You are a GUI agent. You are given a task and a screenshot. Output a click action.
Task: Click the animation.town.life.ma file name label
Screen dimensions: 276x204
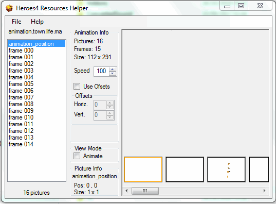coord(35,31)
